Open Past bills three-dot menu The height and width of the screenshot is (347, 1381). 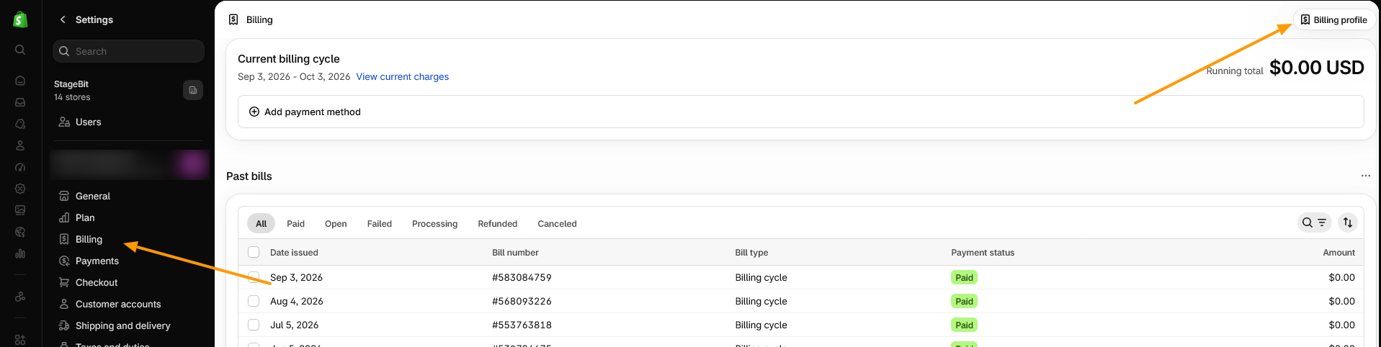[1365, 176]
